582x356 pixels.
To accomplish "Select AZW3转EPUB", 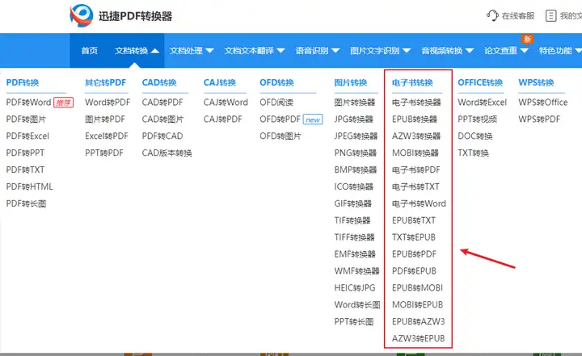I will (x=419, y=338).
